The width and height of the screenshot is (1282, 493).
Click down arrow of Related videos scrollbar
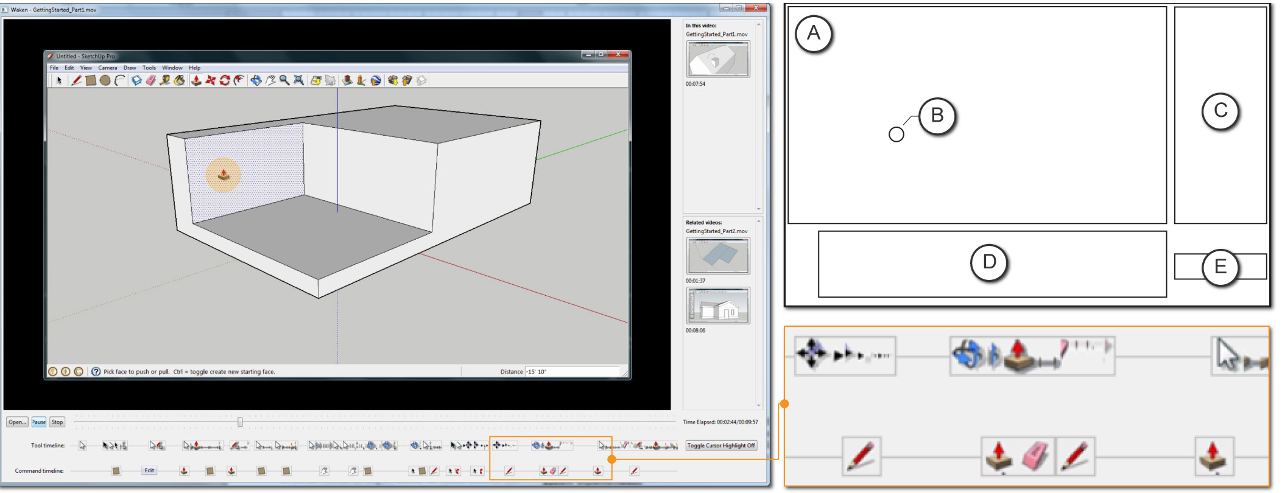point(759,405)
